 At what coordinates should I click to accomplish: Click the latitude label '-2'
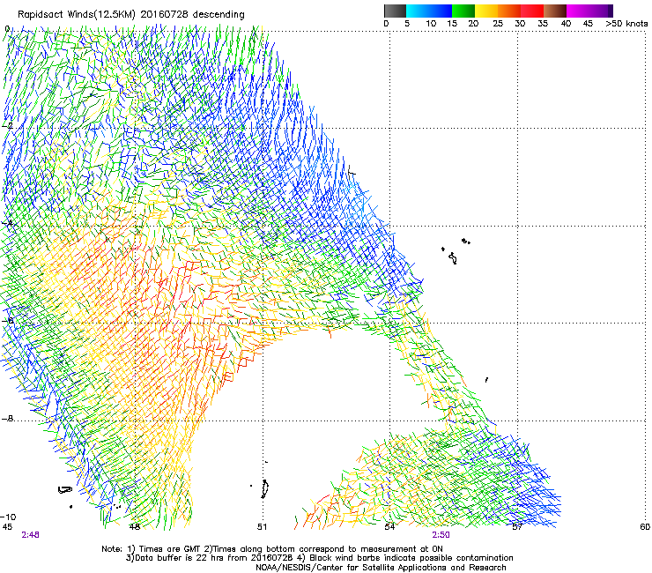(6, 125)
